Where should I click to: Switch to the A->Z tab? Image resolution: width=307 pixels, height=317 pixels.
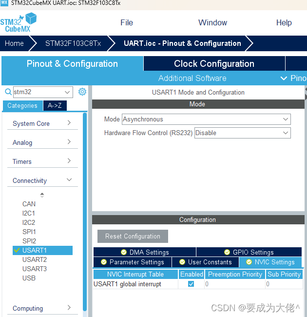coord(55,105)
